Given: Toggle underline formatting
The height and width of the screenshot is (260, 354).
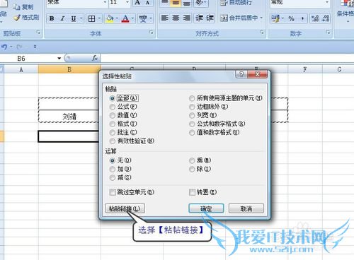Looking at the screenshot, I should point(74,18).
